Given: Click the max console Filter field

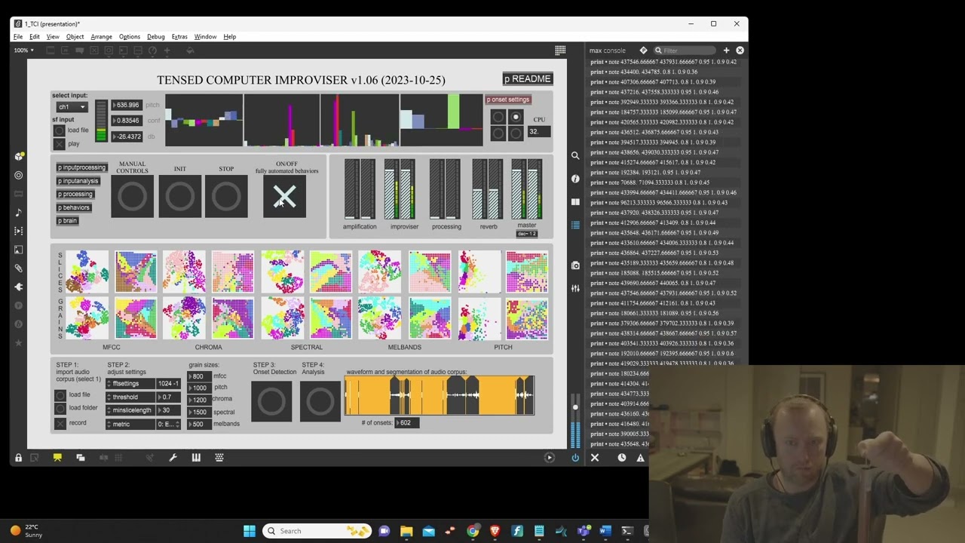Looking at the screenshot, I should (x=686, y=51).
